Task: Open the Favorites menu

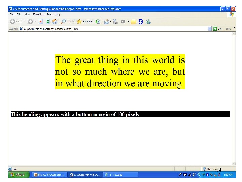Action: click(38, 14)
